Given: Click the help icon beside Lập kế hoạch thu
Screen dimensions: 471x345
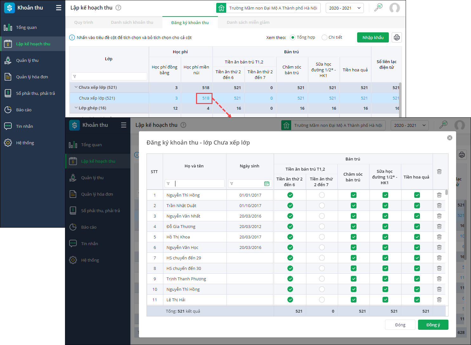Looking at the screenshot, I should [x=118, y=8].
